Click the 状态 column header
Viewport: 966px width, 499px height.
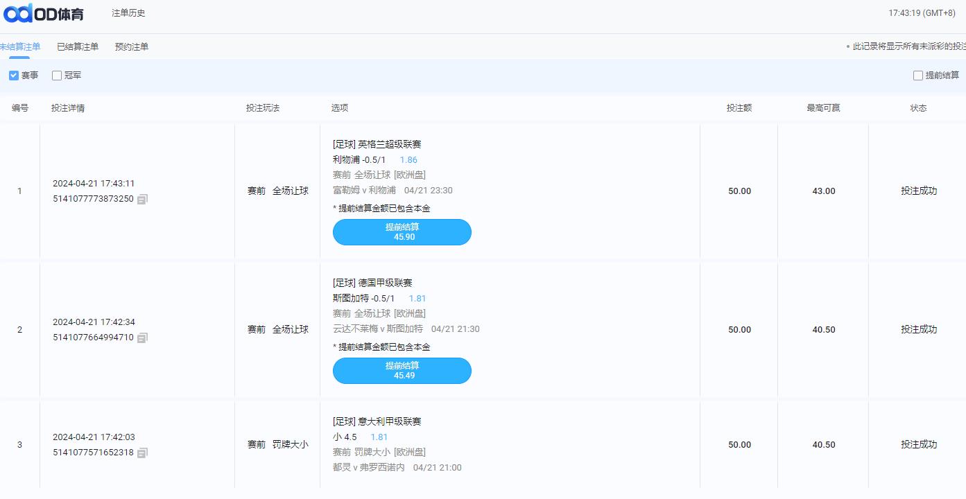918,108
